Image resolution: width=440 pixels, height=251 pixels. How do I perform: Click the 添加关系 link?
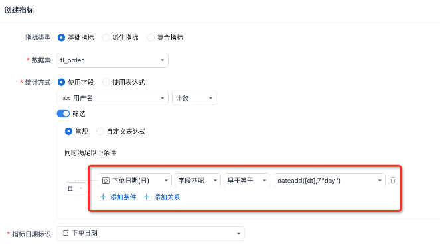pos(167,197)
